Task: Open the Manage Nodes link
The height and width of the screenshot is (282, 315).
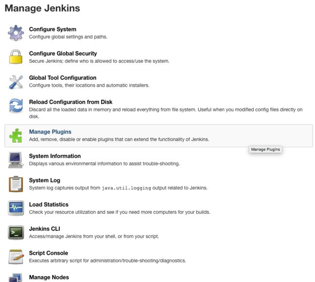Action: click(49, 277)
